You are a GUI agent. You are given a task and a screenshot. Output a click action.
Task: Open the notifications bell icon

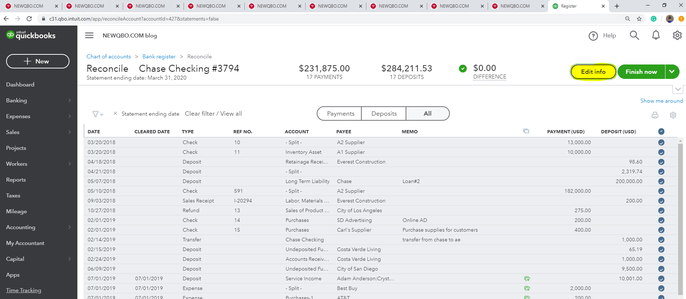pos(656,35)
